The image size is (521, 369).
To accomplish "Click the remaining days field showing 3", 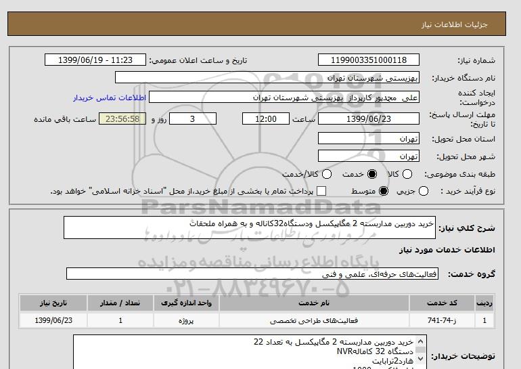I will (193, 118).
